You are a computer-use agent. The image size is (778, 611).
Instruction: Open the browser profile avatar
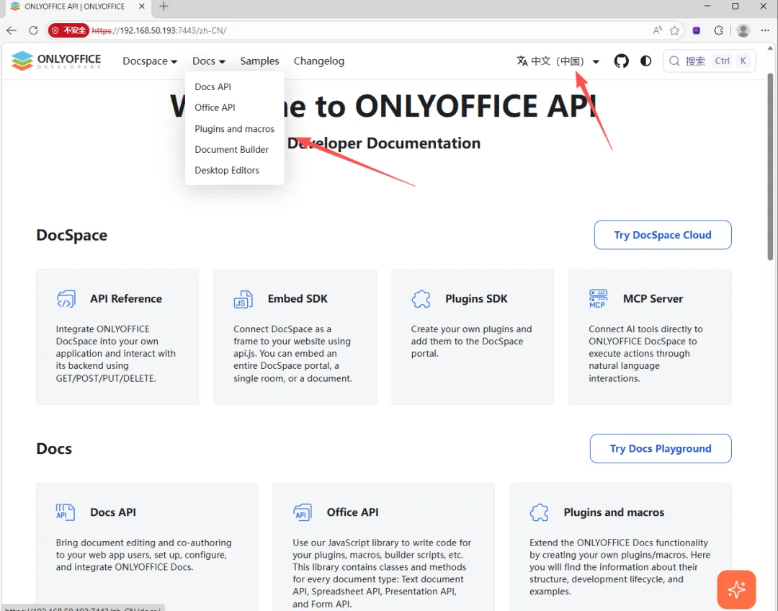[743, 30]
